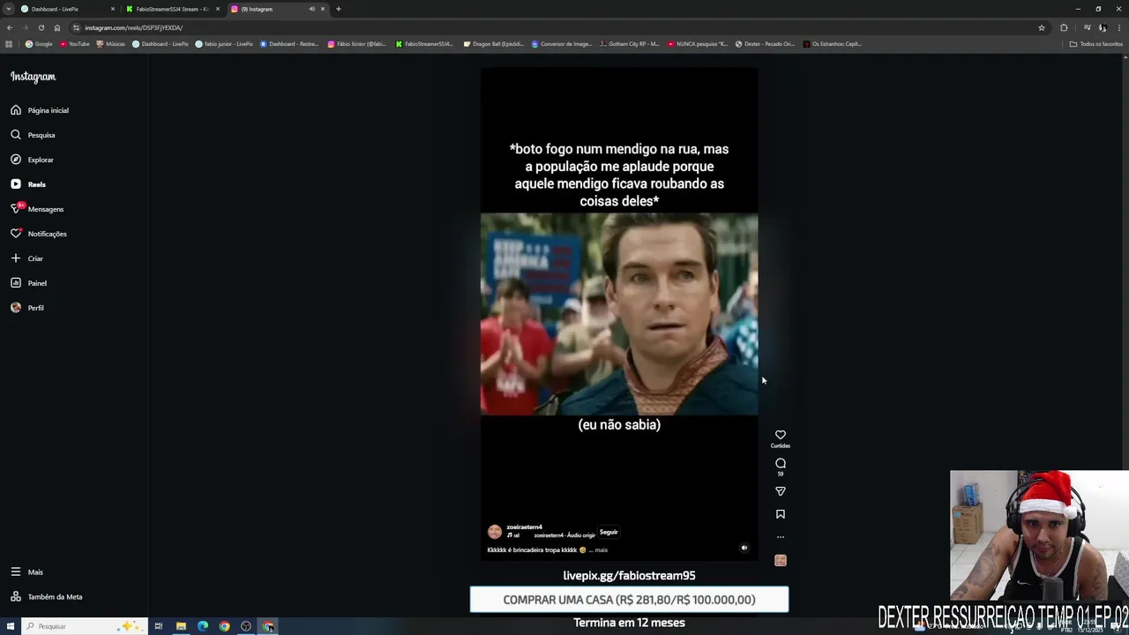Open the Gotham City RP bookmark
This screenshot has width=1129, height=635.
point(629,43)
